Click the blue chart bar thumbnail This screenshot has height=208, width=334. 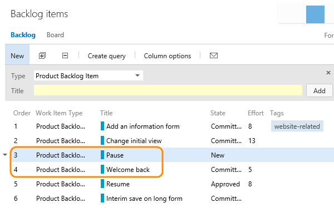coord(315,14)
